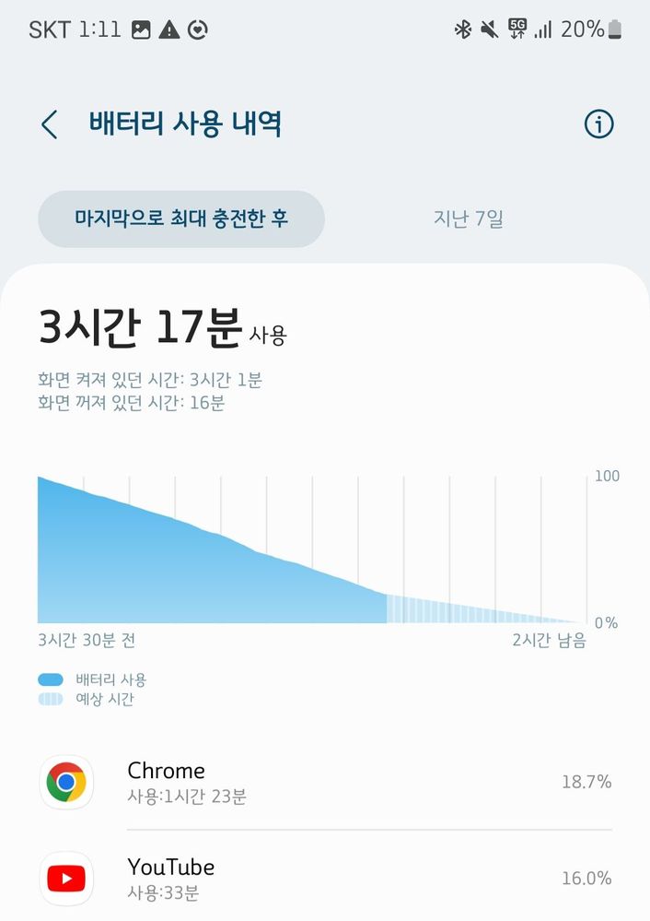
Task: Tap the muted sound status icon
Action: (489, 29)
